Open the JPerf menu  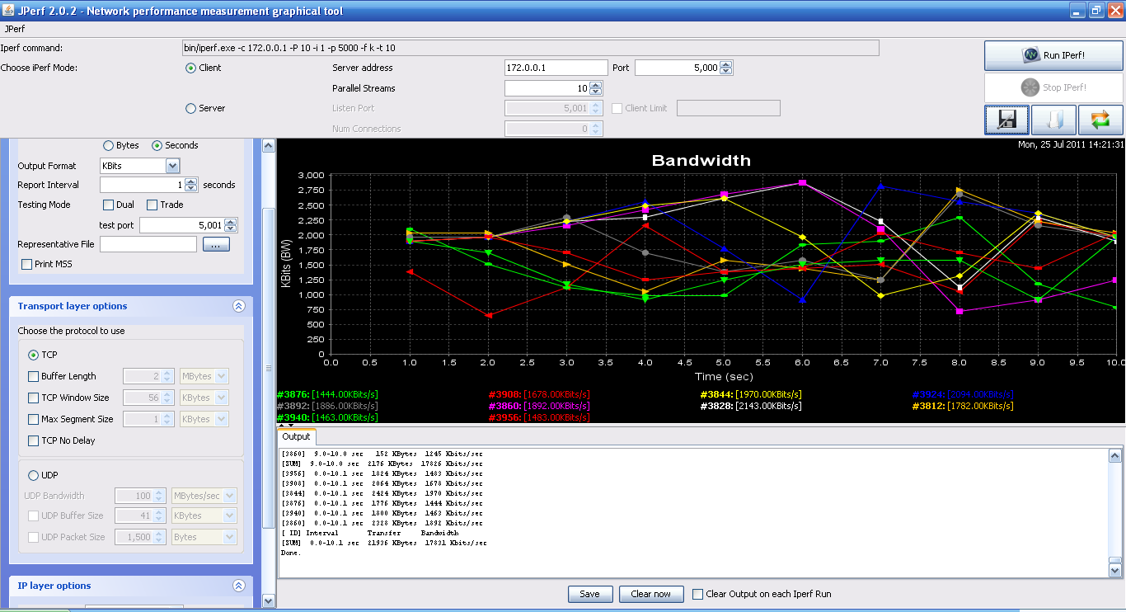tap(15, 28)
